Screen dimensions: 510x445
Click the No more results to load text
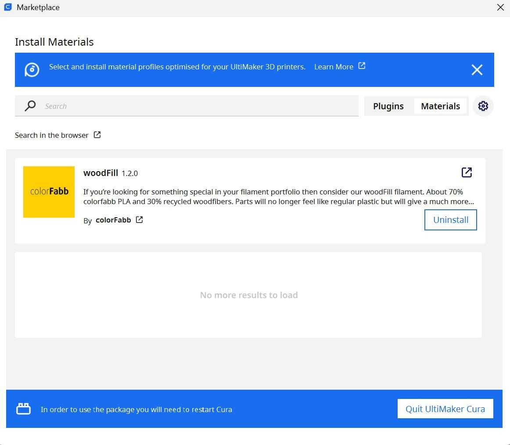[249, 295]
